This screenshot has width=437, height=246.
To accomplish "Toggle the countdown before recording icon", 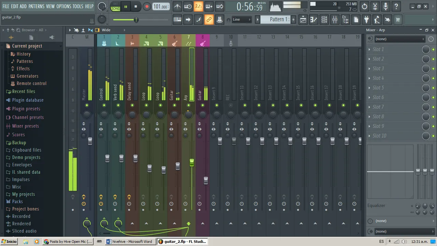I will (198, 6).
